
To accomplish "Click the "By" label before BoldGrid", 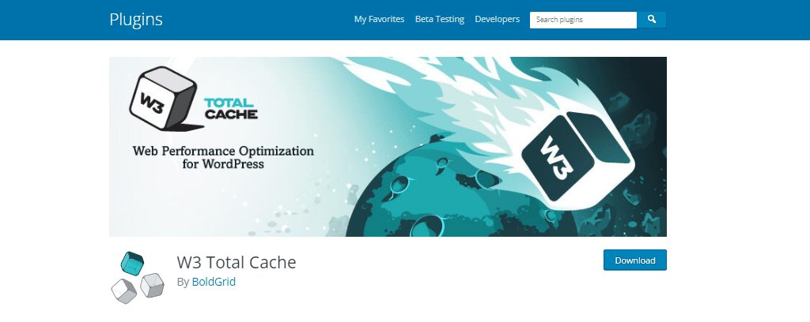I will [183, 282].
